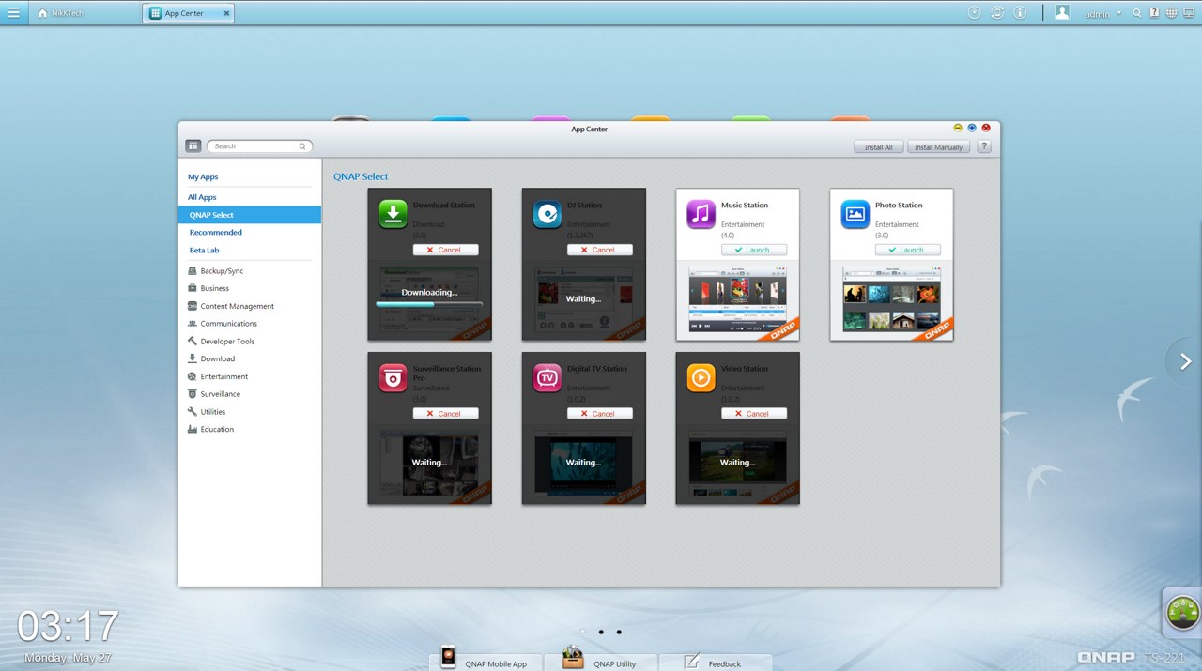
Task: Select Entertainment category in sidebar
Action: (x=224, y=376)
